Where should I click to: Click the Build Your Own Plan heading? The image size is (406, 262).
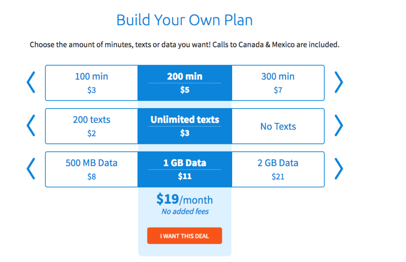click(x=184, y=20)
